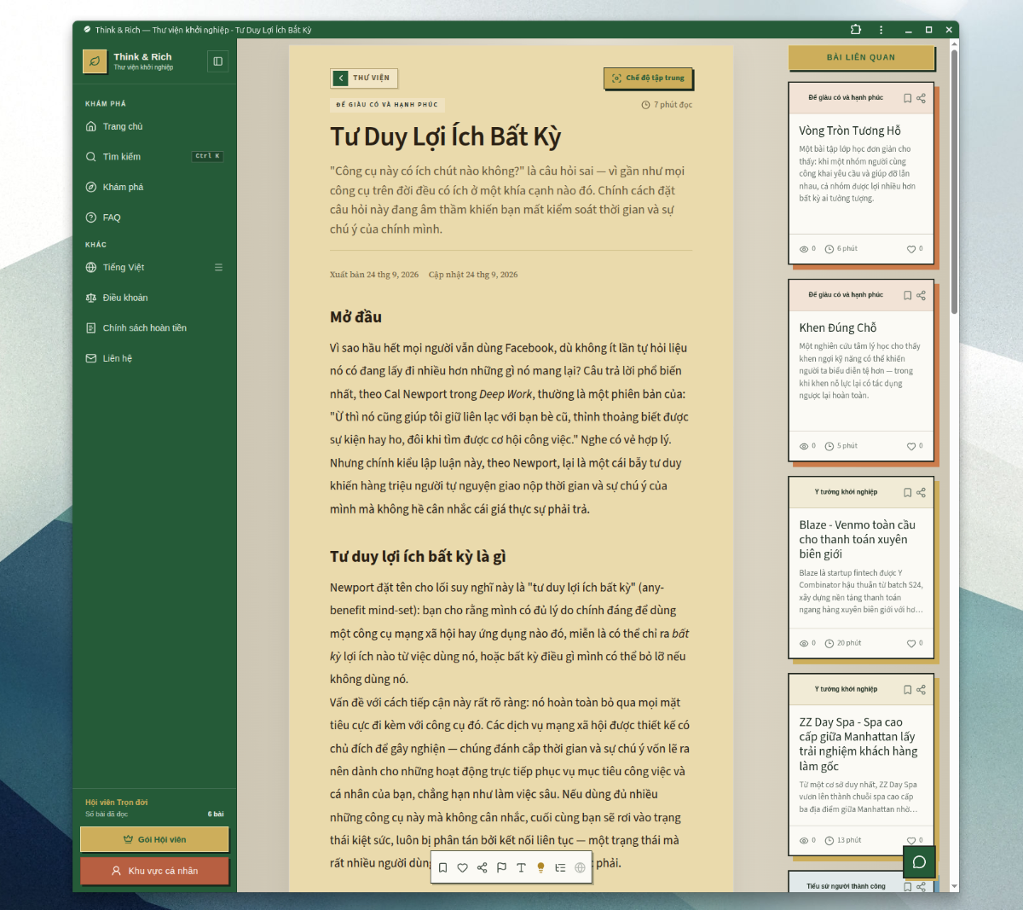1023x910 pixels.
Task: Click view count on Vòng Tròn Tương Hỗ card
Action: click(x=807, y=249)
